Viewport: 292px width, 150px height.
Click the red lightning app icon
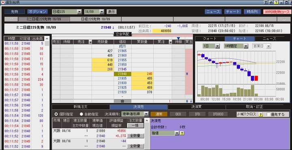(3, 2)
